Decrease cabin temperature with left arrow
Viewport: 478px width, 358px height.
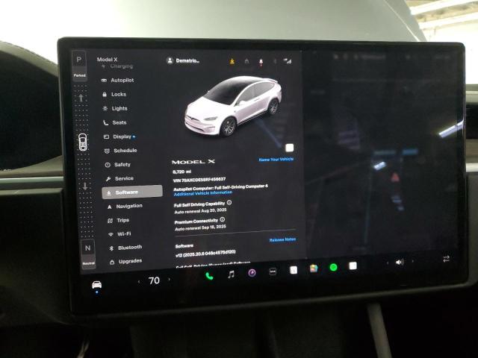tap(139, 282)
